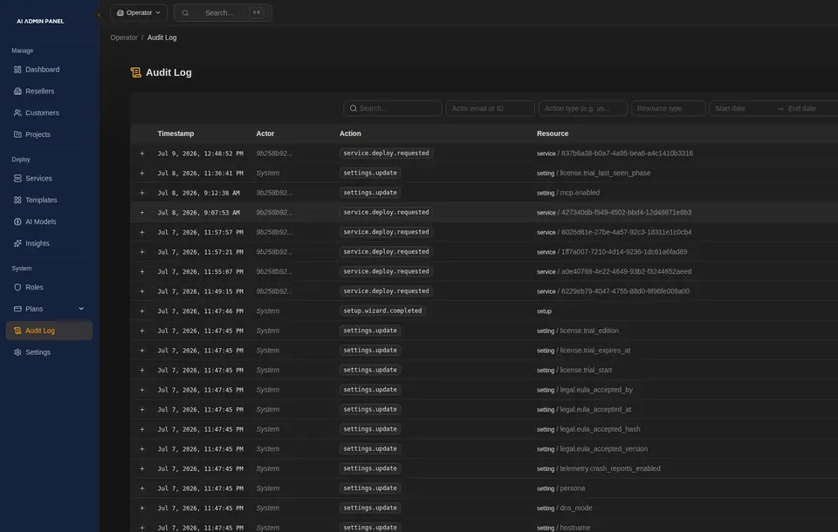Image resolution: width=838 pixels, height=532 pixels.
Task: Open the AI Models page
Action: pos(49,222)
